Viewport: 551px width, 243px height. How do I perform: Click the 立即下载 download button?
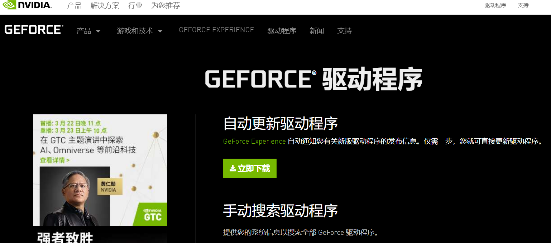(x=250, y=168)
